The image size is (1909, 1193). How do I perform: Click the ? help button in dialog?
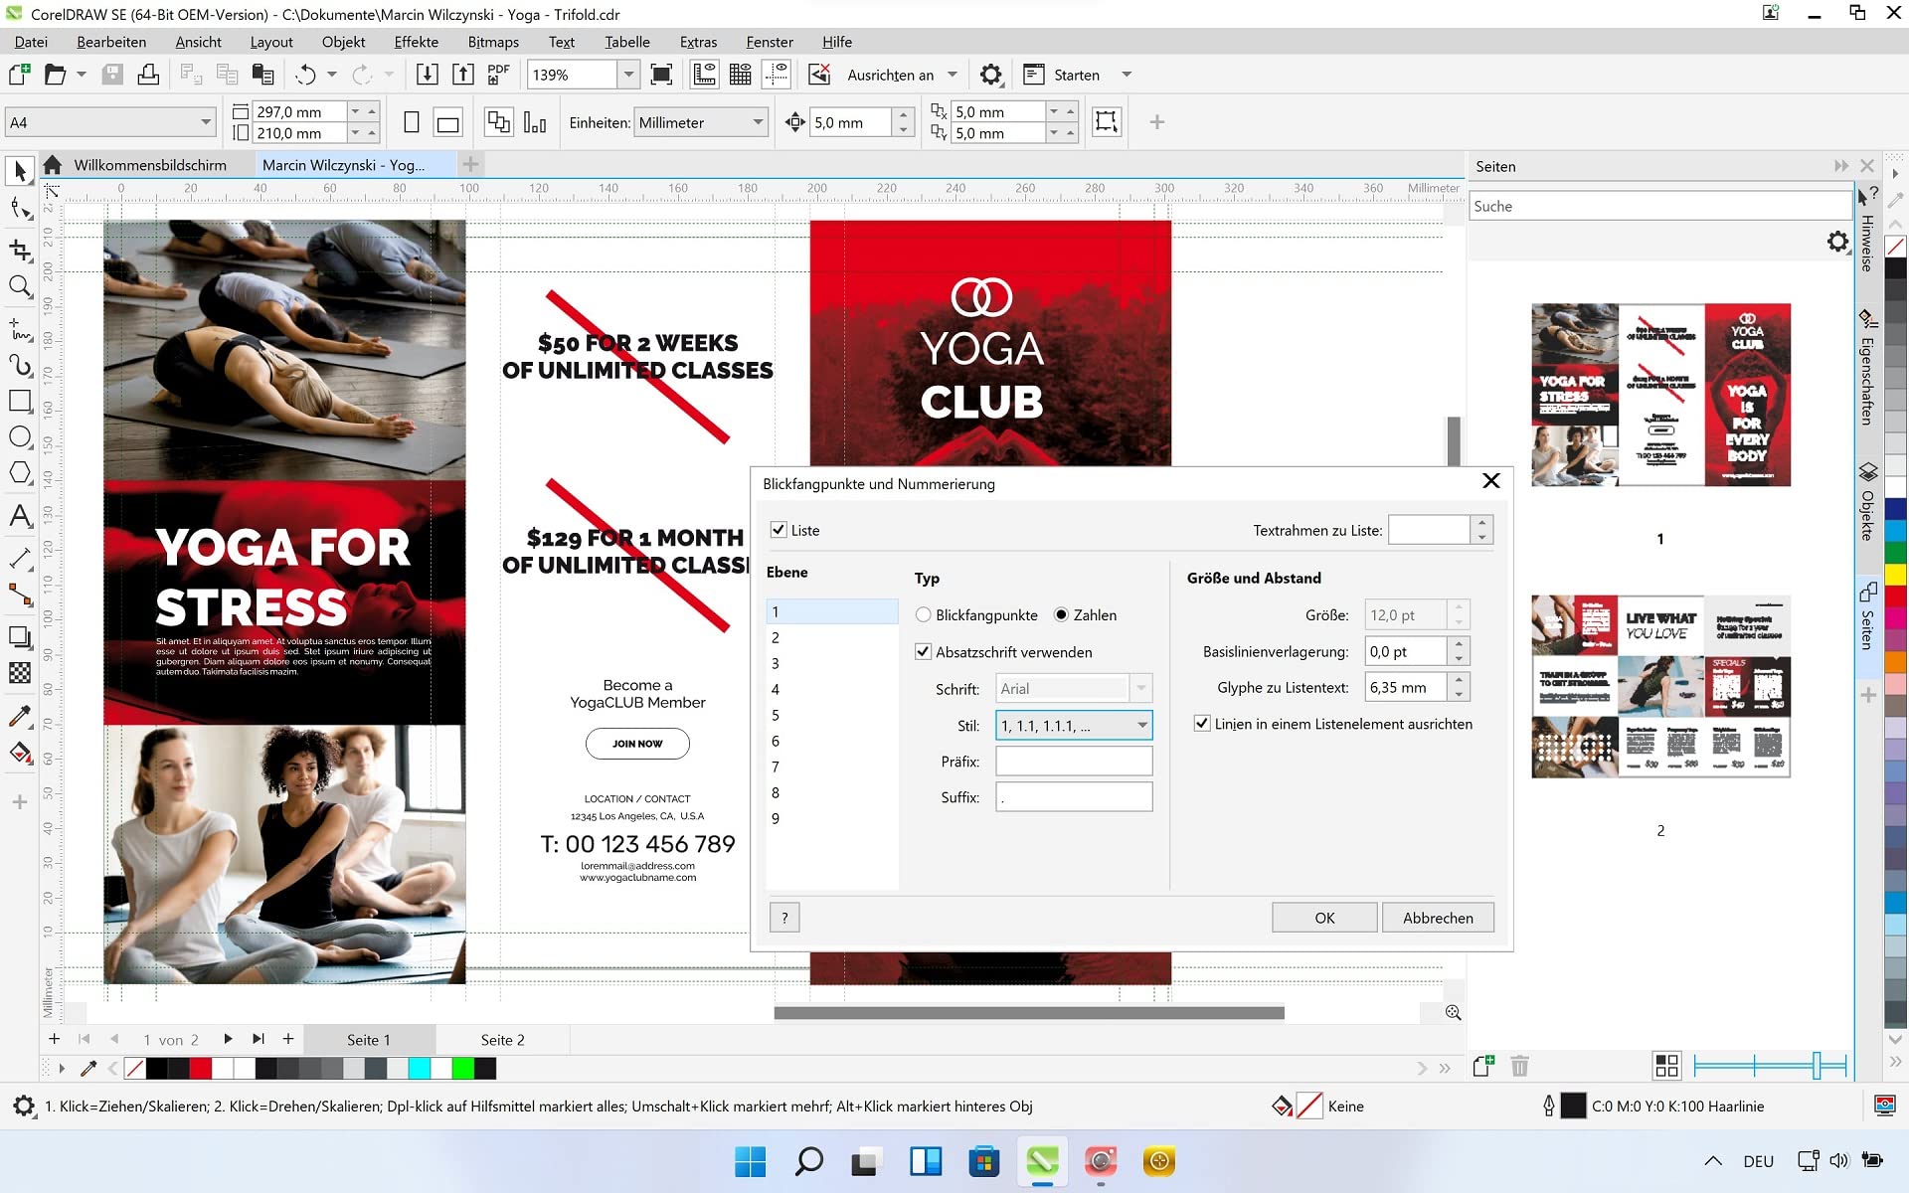point(784,918)
